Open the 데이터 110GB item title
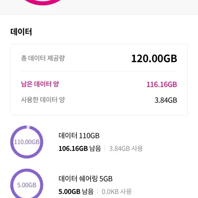Screen dimensions: 198x198 79,136
